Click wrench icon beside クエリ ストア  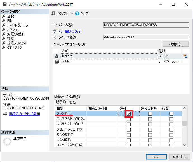pos(4,47)
